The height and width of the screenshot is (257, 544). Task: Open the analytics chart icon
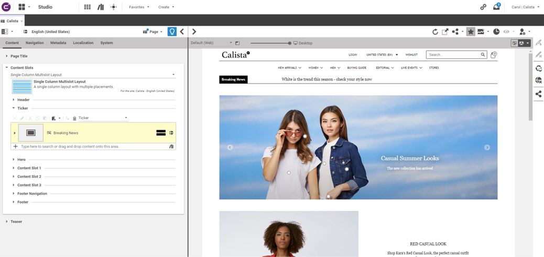(x=481, y=32)
